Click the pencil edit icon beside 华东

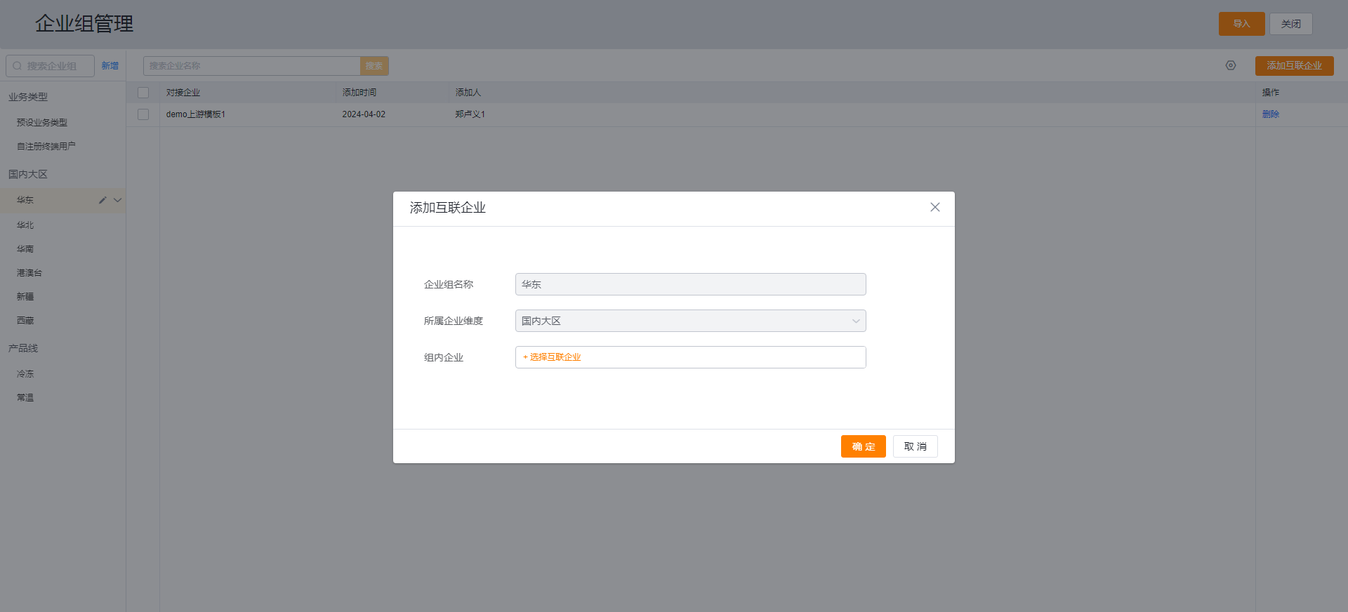click(103, 200)
